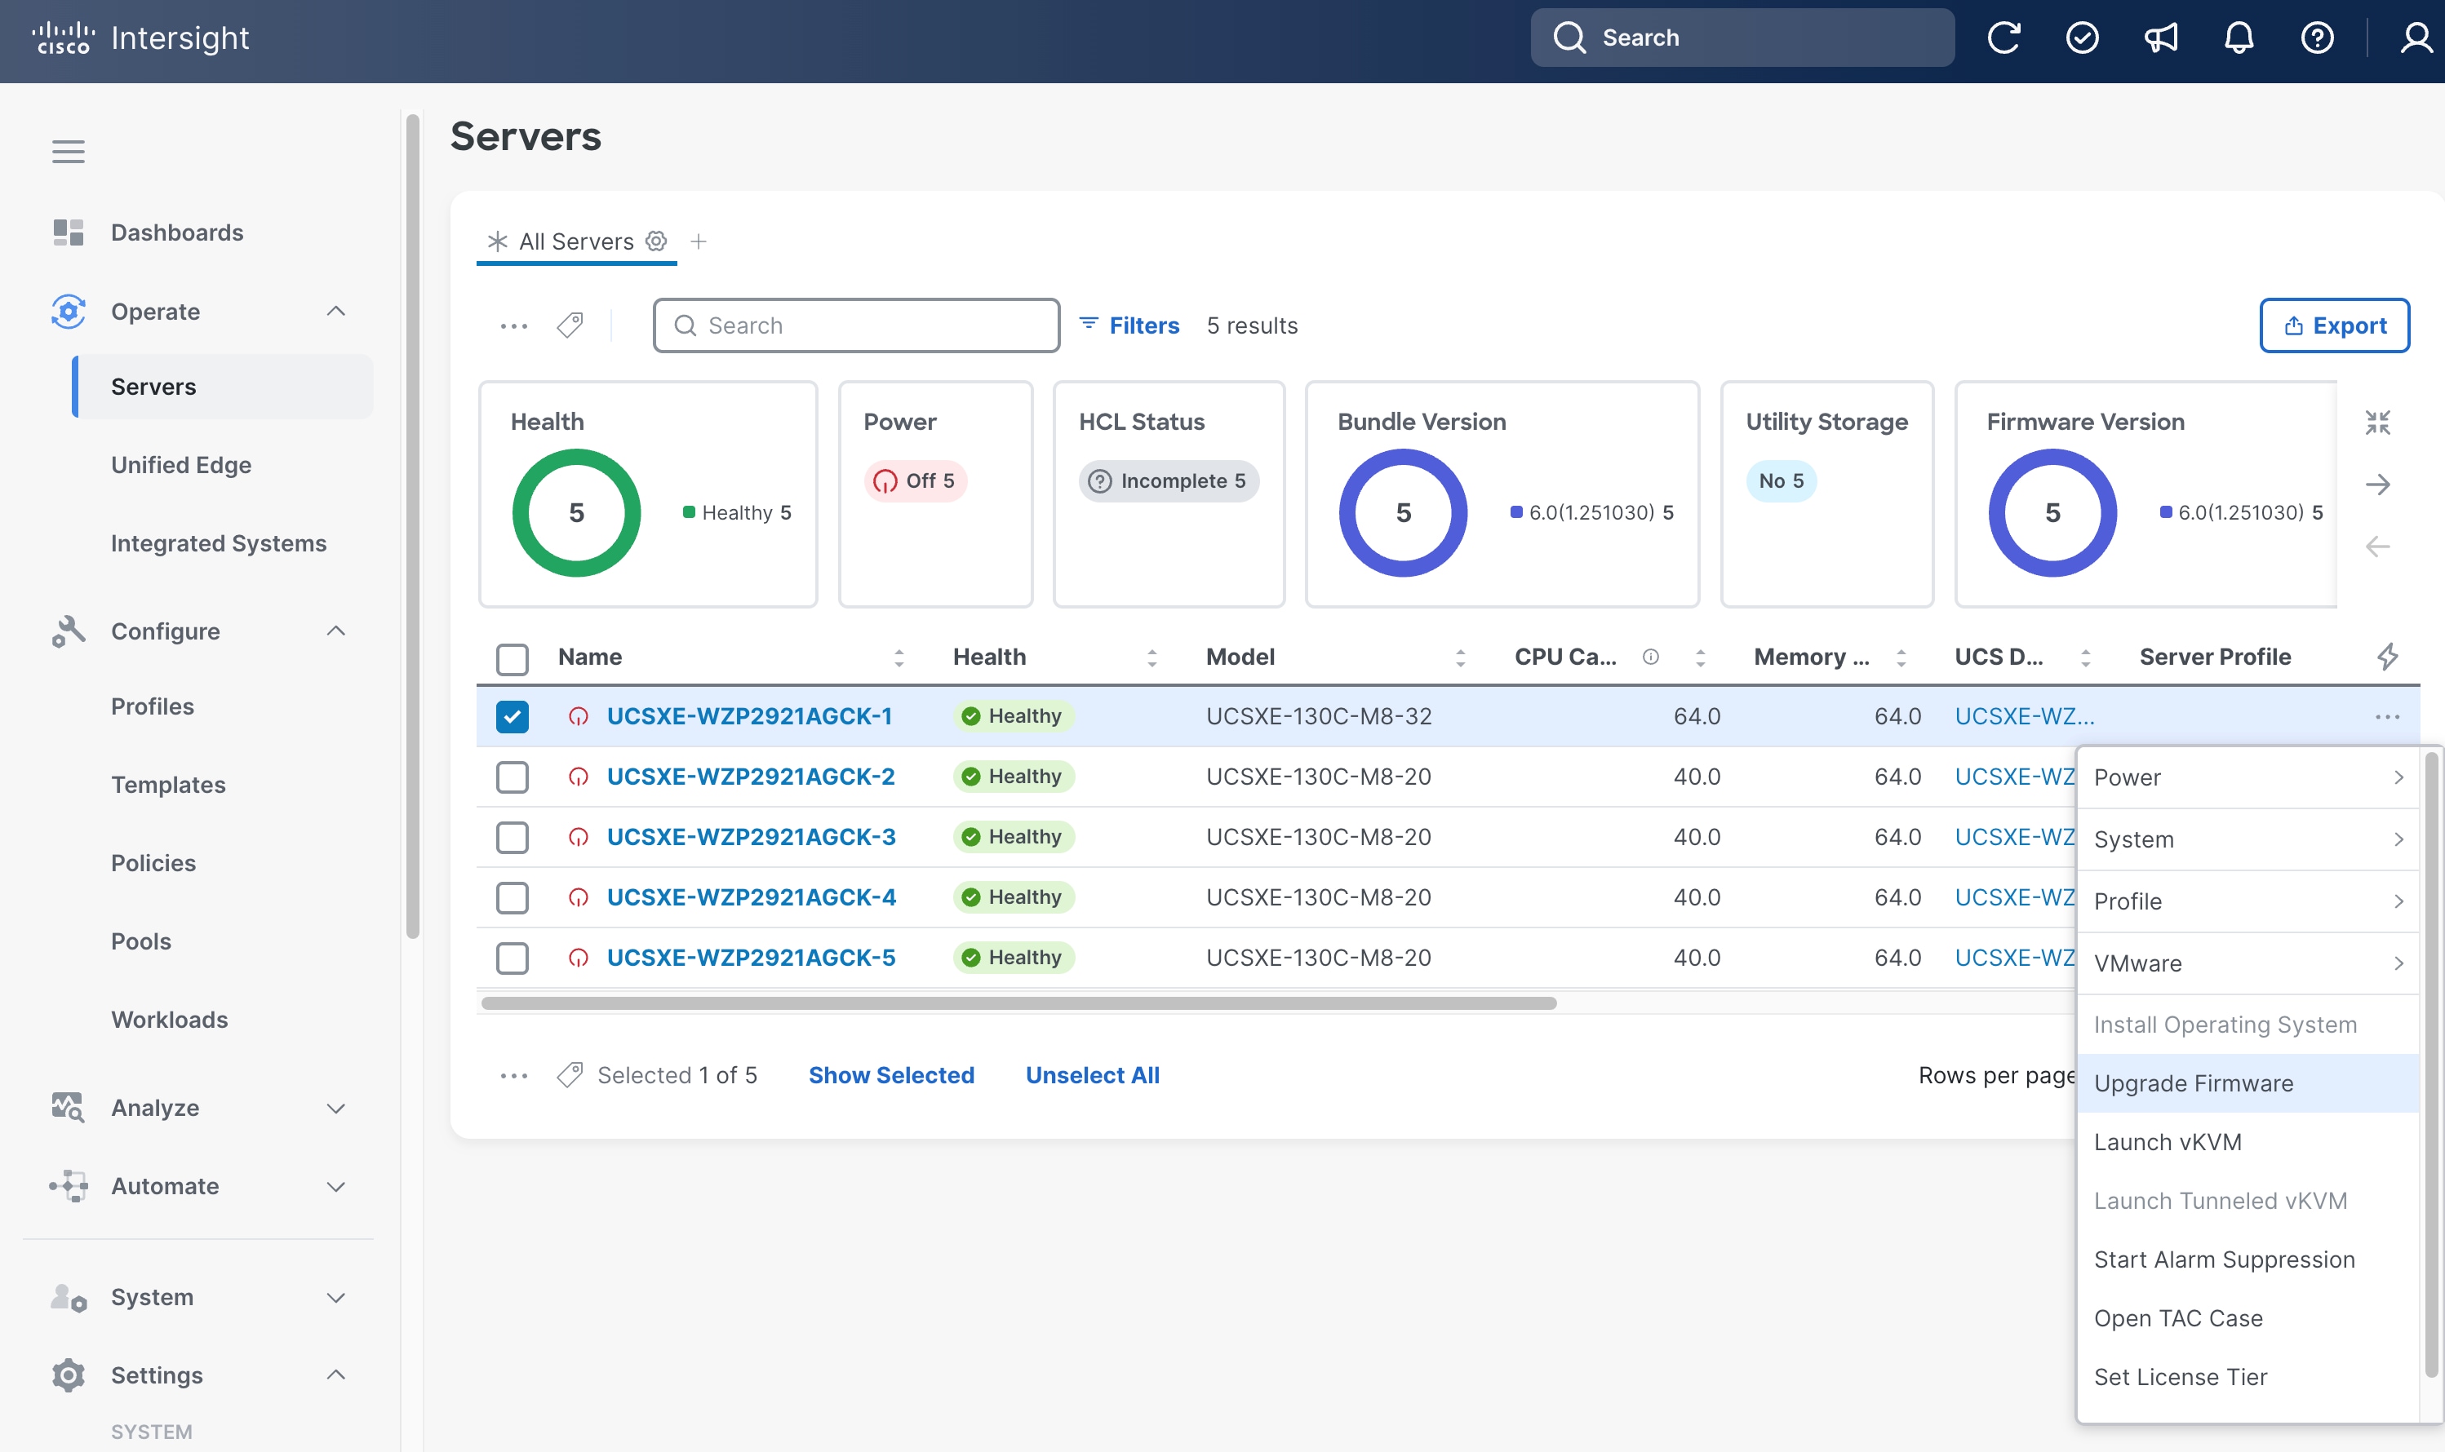Screen dimensions: 2445x1452
Task: Choose Launch vKVM in the context menu
Action: (x=2248, y=1142)
